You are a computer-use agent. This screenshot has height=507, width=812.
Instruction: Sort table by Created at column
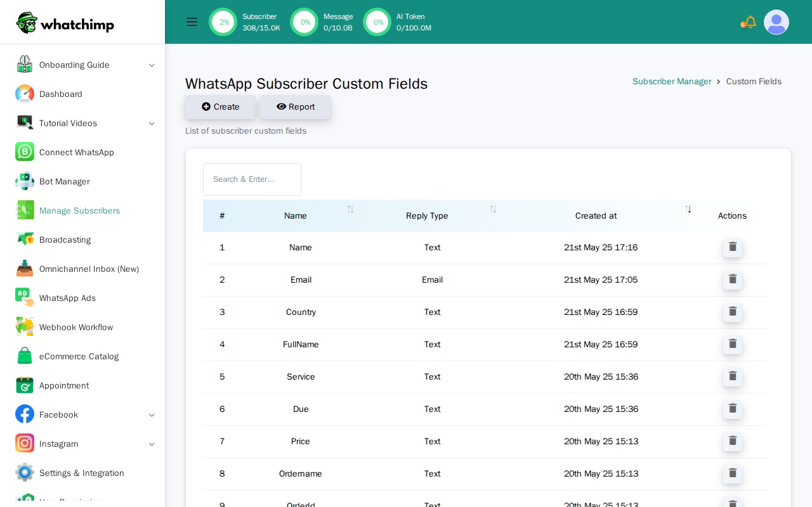click(688, 209)
